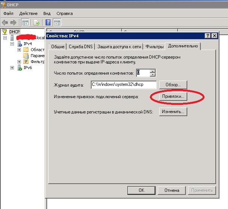The width and height of the screenshot is (228, 209).
Task: Open the Вид menu
Action: 47,13
